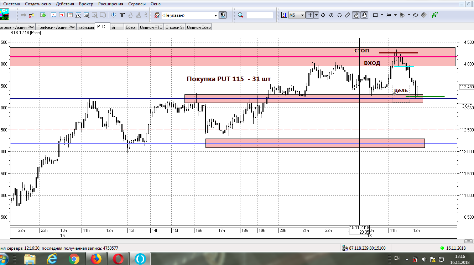The width and height of the screenshot is (474, 265).
Task: Click the person icon with red cross
Action: pyautogui.click(x=157, y=15)
